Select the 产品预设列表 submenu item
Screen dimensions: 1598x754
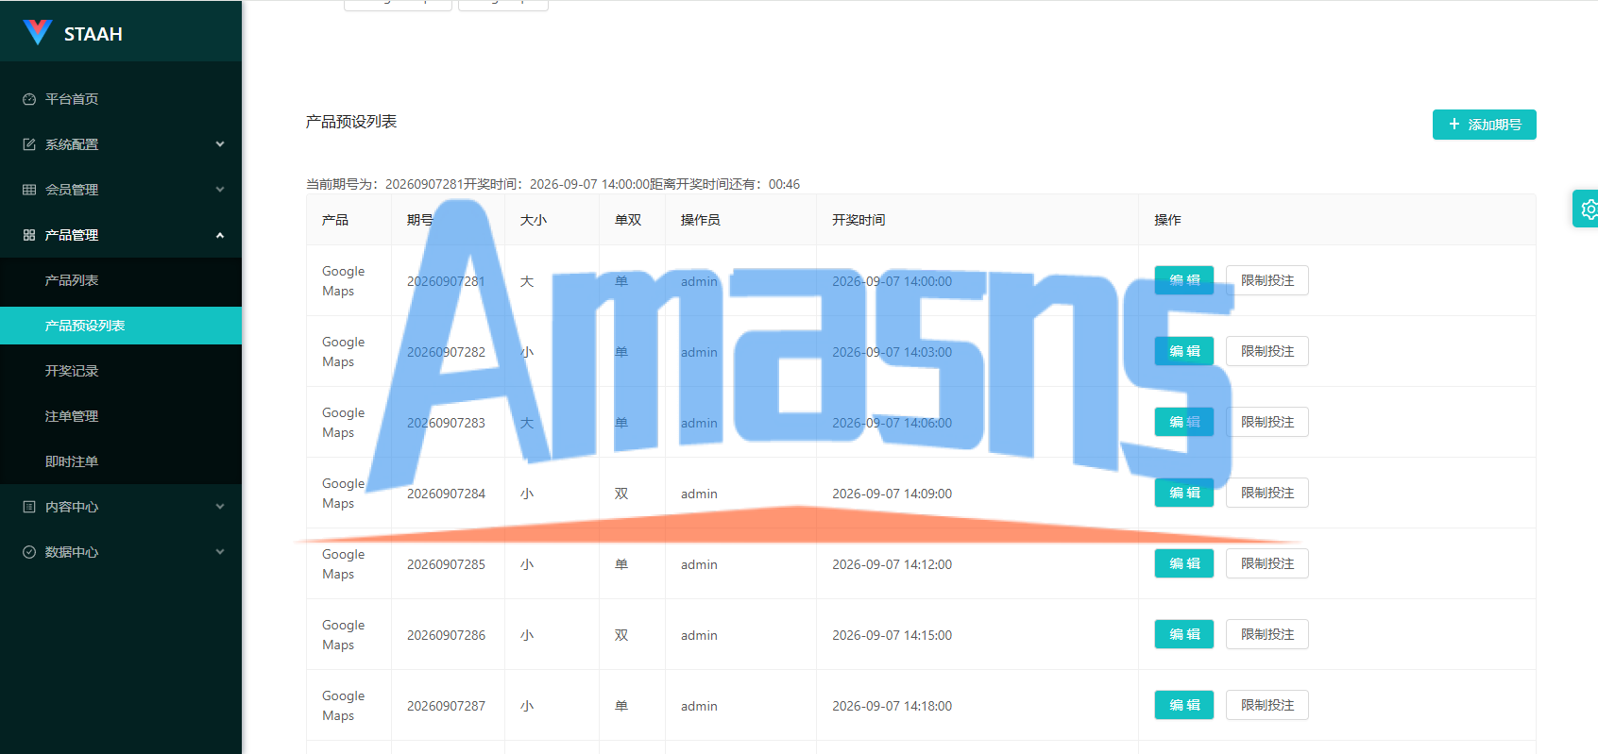(x=121, y=326)
